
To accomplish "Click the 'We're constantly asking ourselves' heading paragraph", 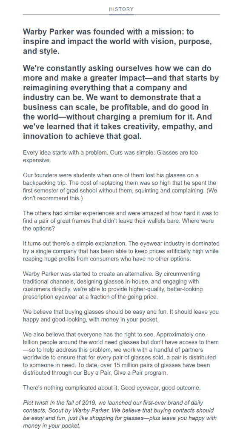I will (121, 102).
